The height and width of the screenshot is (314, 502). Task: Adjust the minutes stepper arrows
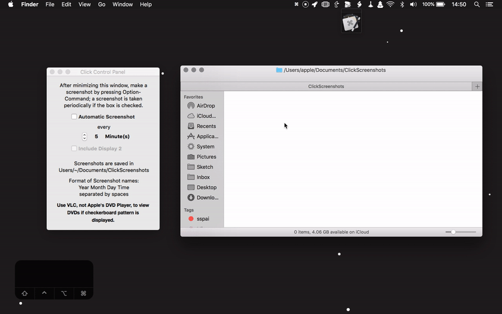pos(84,137)
